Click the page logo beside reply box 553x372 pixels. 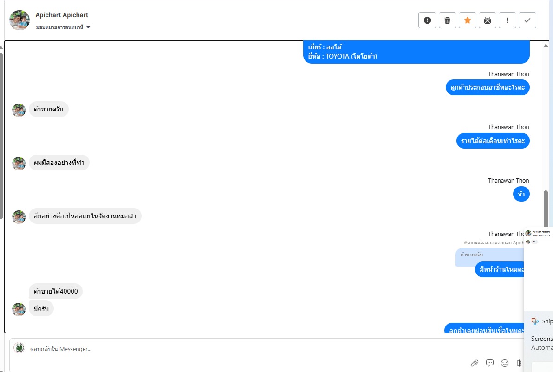click(x=19, y=348)
